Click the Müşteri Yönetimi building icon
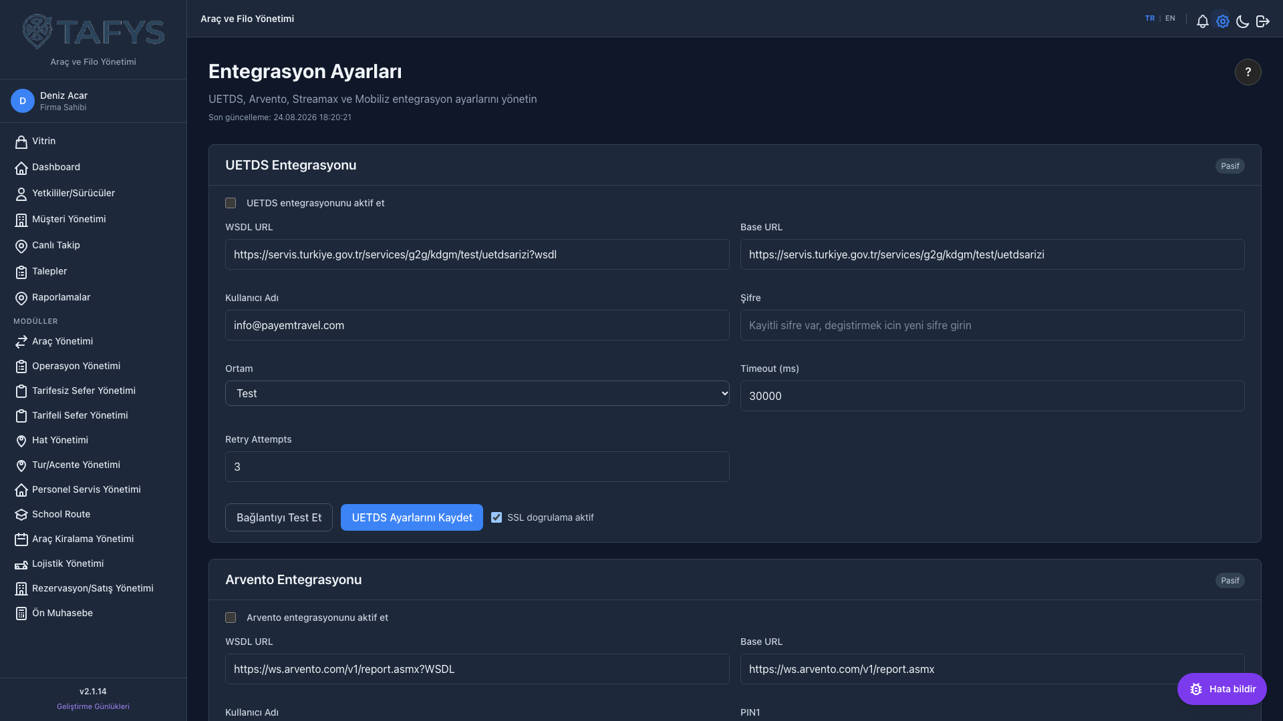The height and width of the screenshot is (721, 1283). tap(21, 220)
